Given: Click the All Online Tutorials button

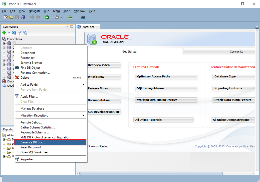Looking at the screenshot, I should tap(164, 120).
